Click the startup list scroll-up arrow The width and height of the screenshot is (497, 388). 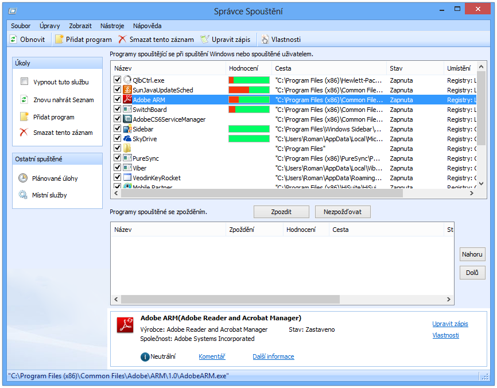click(x=481, y=67)
